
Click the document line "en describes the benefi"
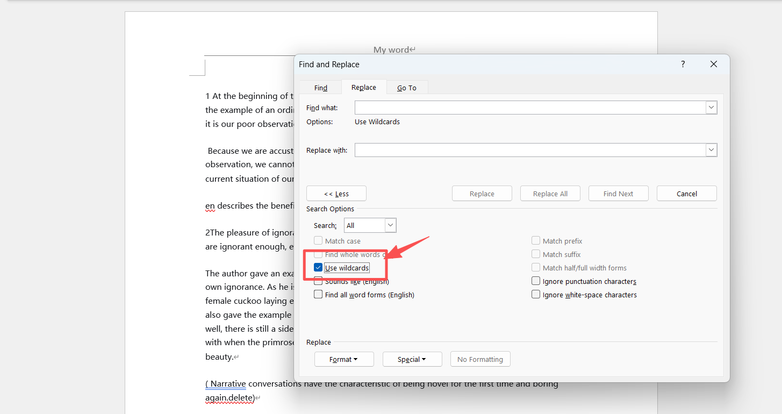coord(249,206)
